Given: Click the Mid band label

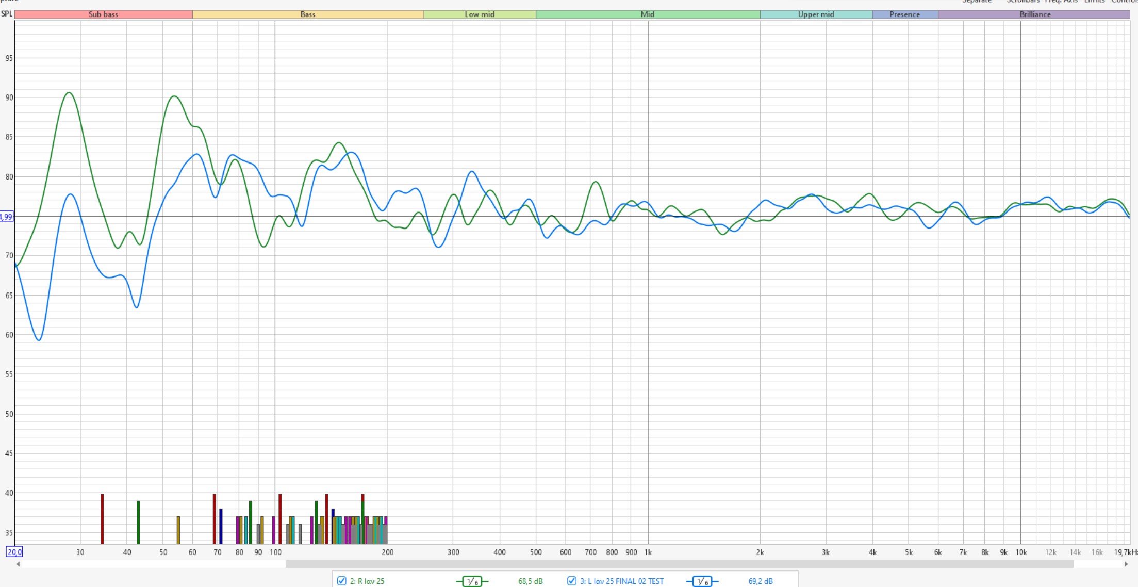Looking at the screenshot, I should point(648,14).
